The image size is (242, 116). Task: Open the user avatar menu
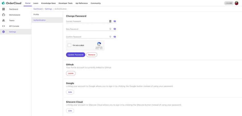pos(236,3)
